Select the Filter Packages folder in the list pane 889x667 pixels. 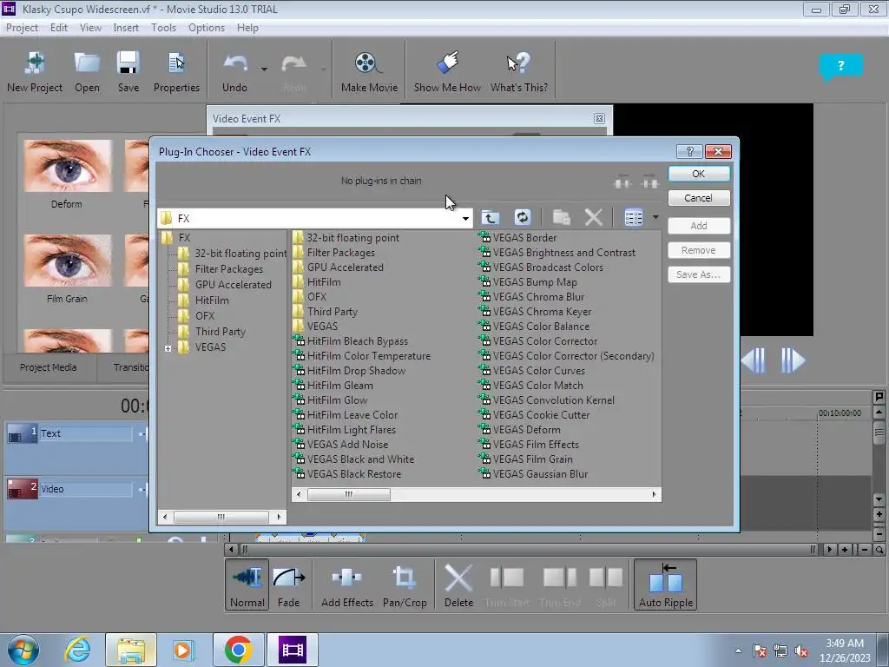pos(334,253)
